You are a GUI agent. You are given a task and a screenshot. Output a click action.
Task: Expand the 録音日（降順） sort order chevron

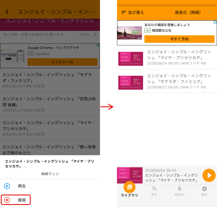[x=210, y=12]
